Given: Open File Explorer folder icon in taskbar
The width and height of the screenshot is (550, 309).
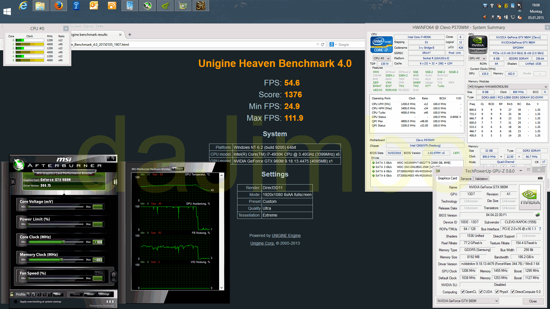Looking at the screenshot, I should pyautogui.click(x=40, y=6).
